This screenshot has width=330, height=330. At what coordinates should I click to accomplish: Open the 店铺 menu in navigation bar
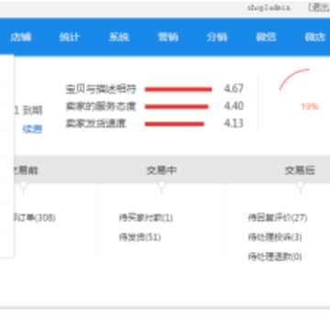21,37
